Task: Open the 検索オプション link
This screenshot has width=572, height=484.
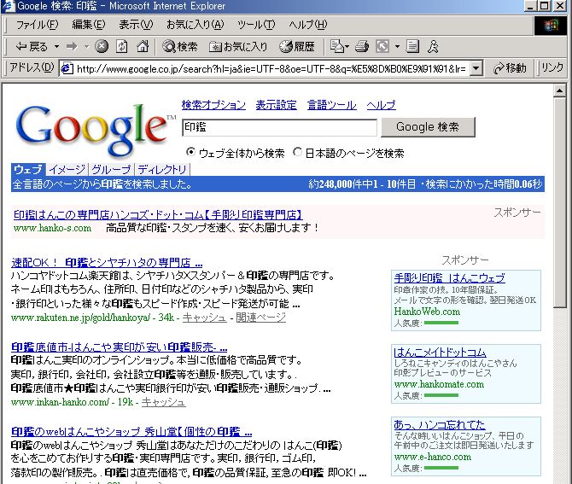Action: pos(213,105)
